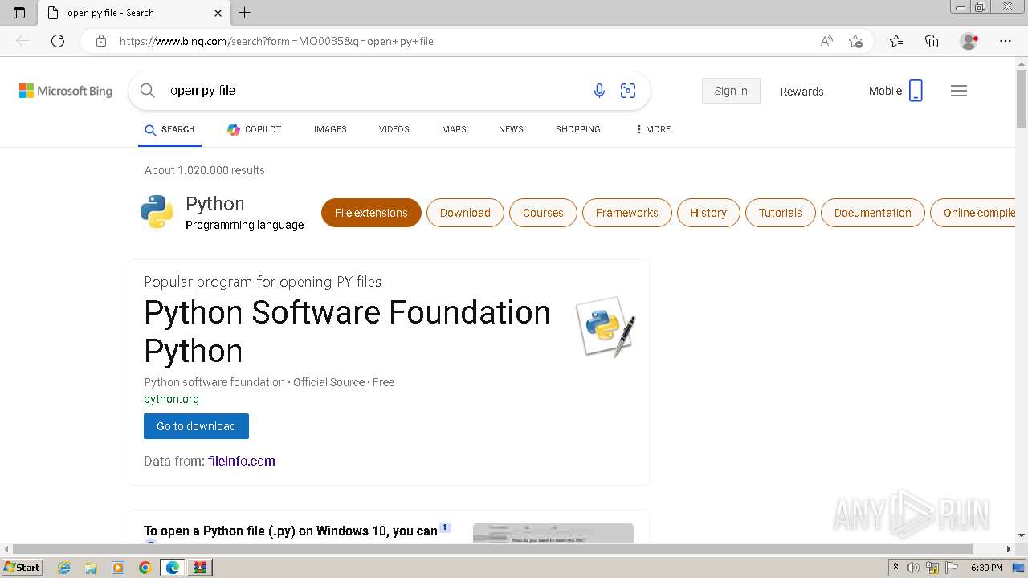Select the Courses chip
The image size is (1028, 578).
click(x=543, y=213)
